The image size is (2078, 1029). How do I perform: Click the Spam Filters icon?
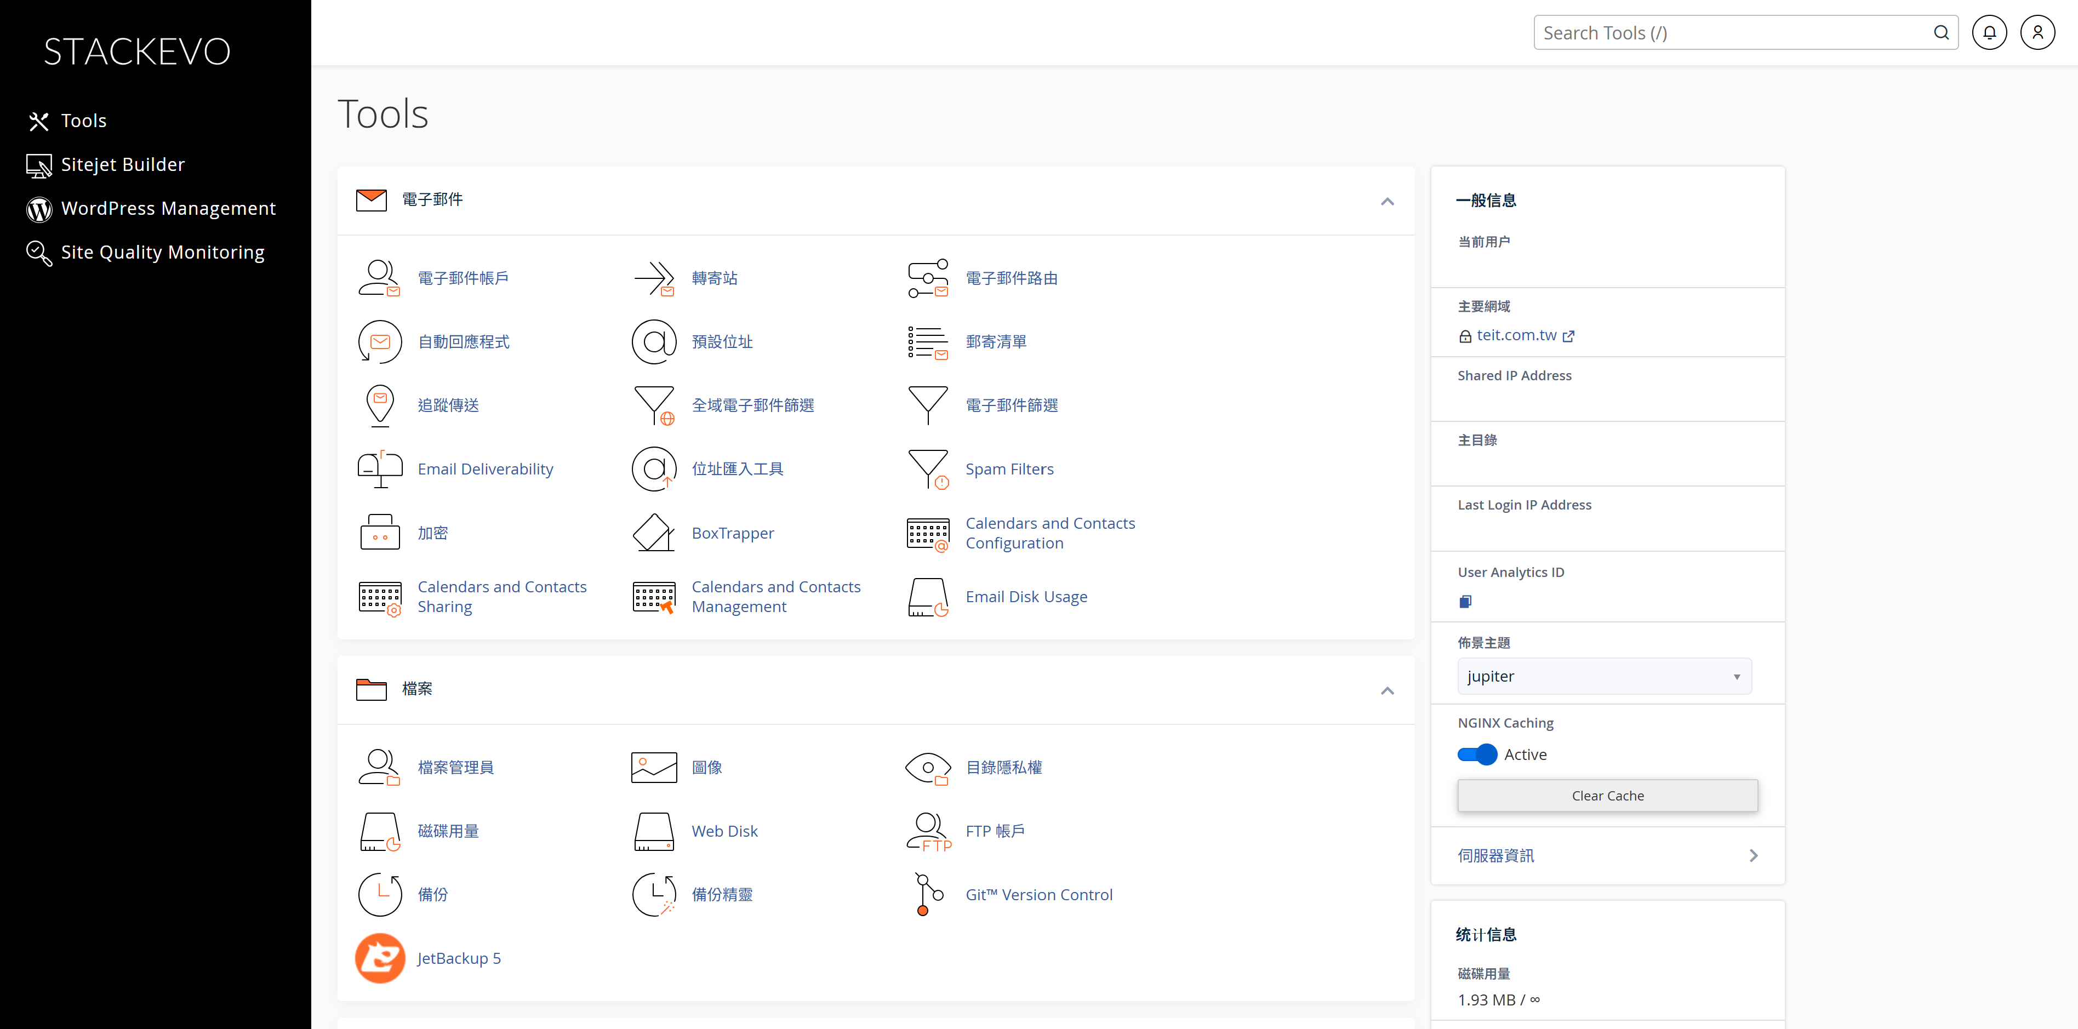[928, 470]
